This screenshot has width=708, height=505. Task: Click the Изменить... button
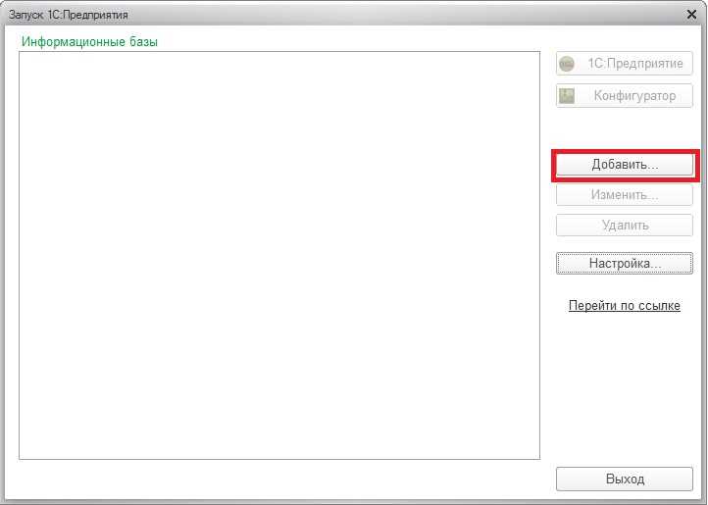click(625, 195)
